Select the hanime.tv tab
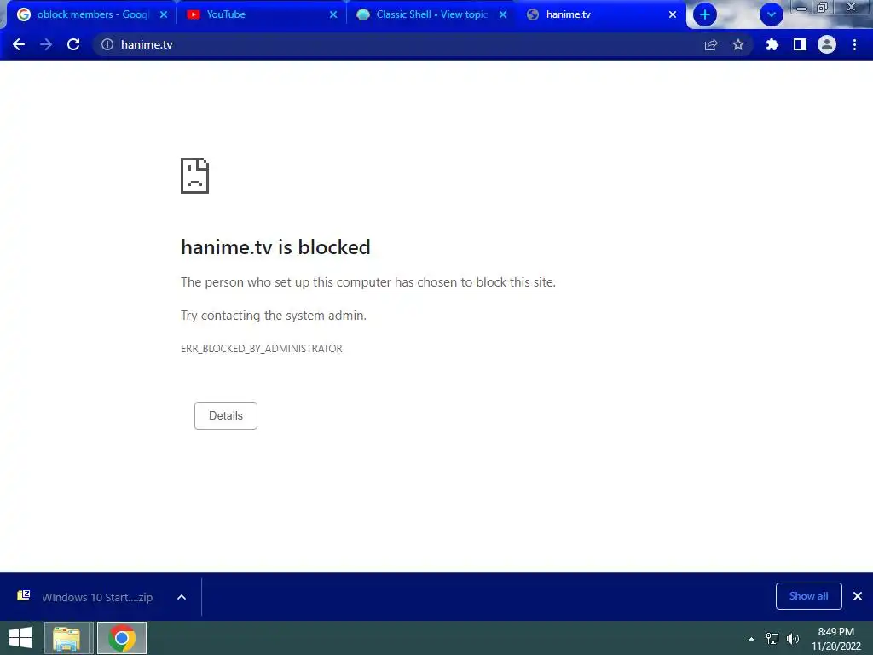This screenshot has width=873, height=655. (601, 14)
